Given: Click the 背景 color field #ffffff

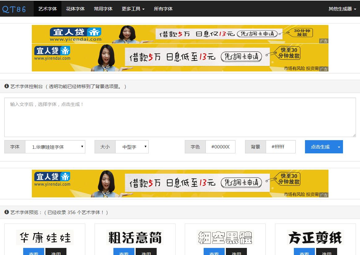Looking at the screenshot, I should (x=281, y=147).
